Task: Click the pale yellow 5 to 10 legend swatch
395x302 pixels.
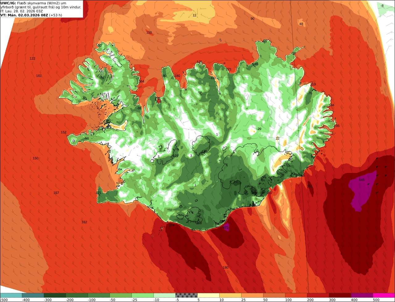Action: 208,295
